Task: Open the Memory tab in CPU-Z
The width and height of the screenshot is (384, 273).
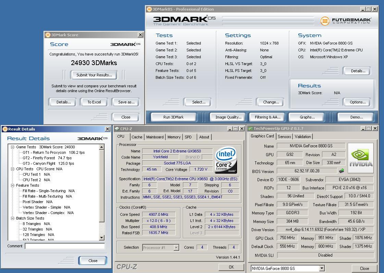Action: click(174, 137)
